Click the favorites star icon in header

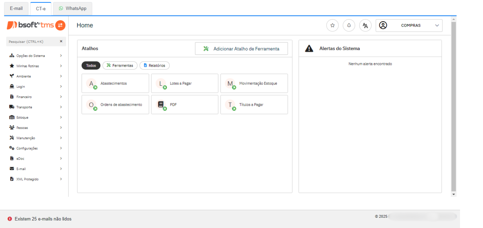[332, 25]
